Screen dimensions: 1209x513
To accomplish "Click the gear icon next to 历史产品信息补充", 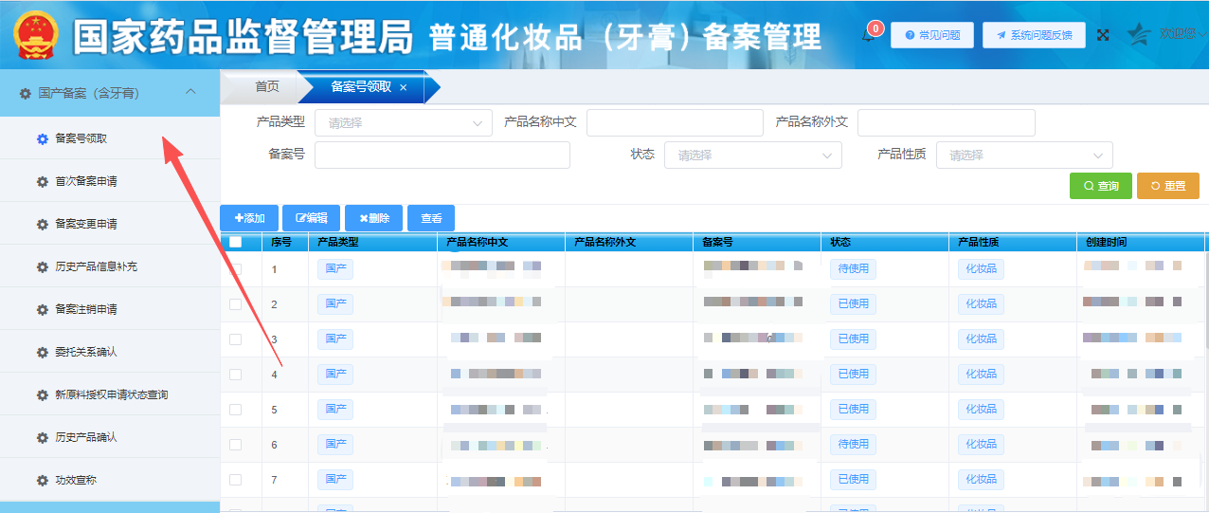I will [x=42, y=266].
